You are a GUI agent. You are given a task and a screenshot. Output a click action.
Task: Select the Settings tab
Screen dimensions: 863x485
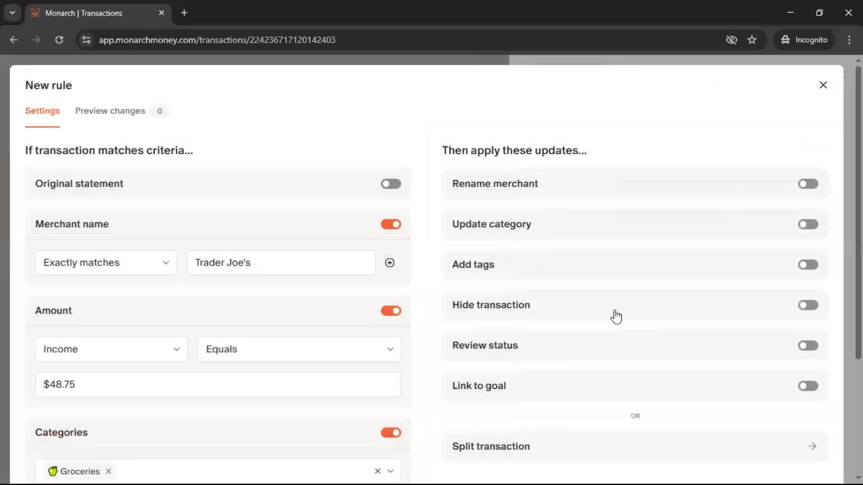(x=42, y=111)
